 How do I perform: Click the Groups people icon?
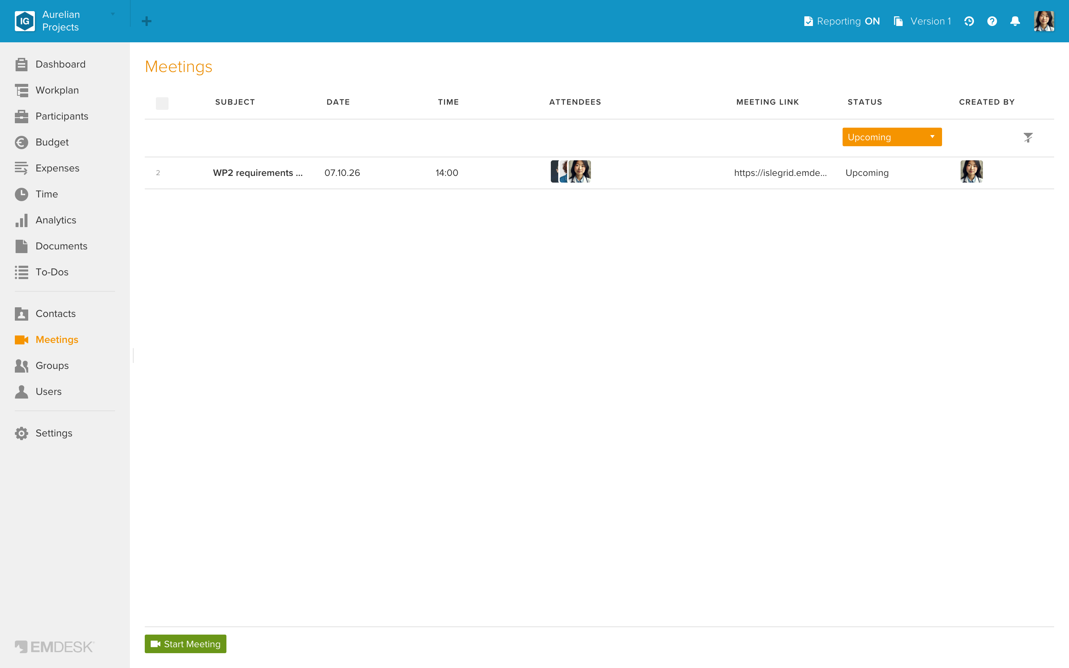(x=21, y=366)
